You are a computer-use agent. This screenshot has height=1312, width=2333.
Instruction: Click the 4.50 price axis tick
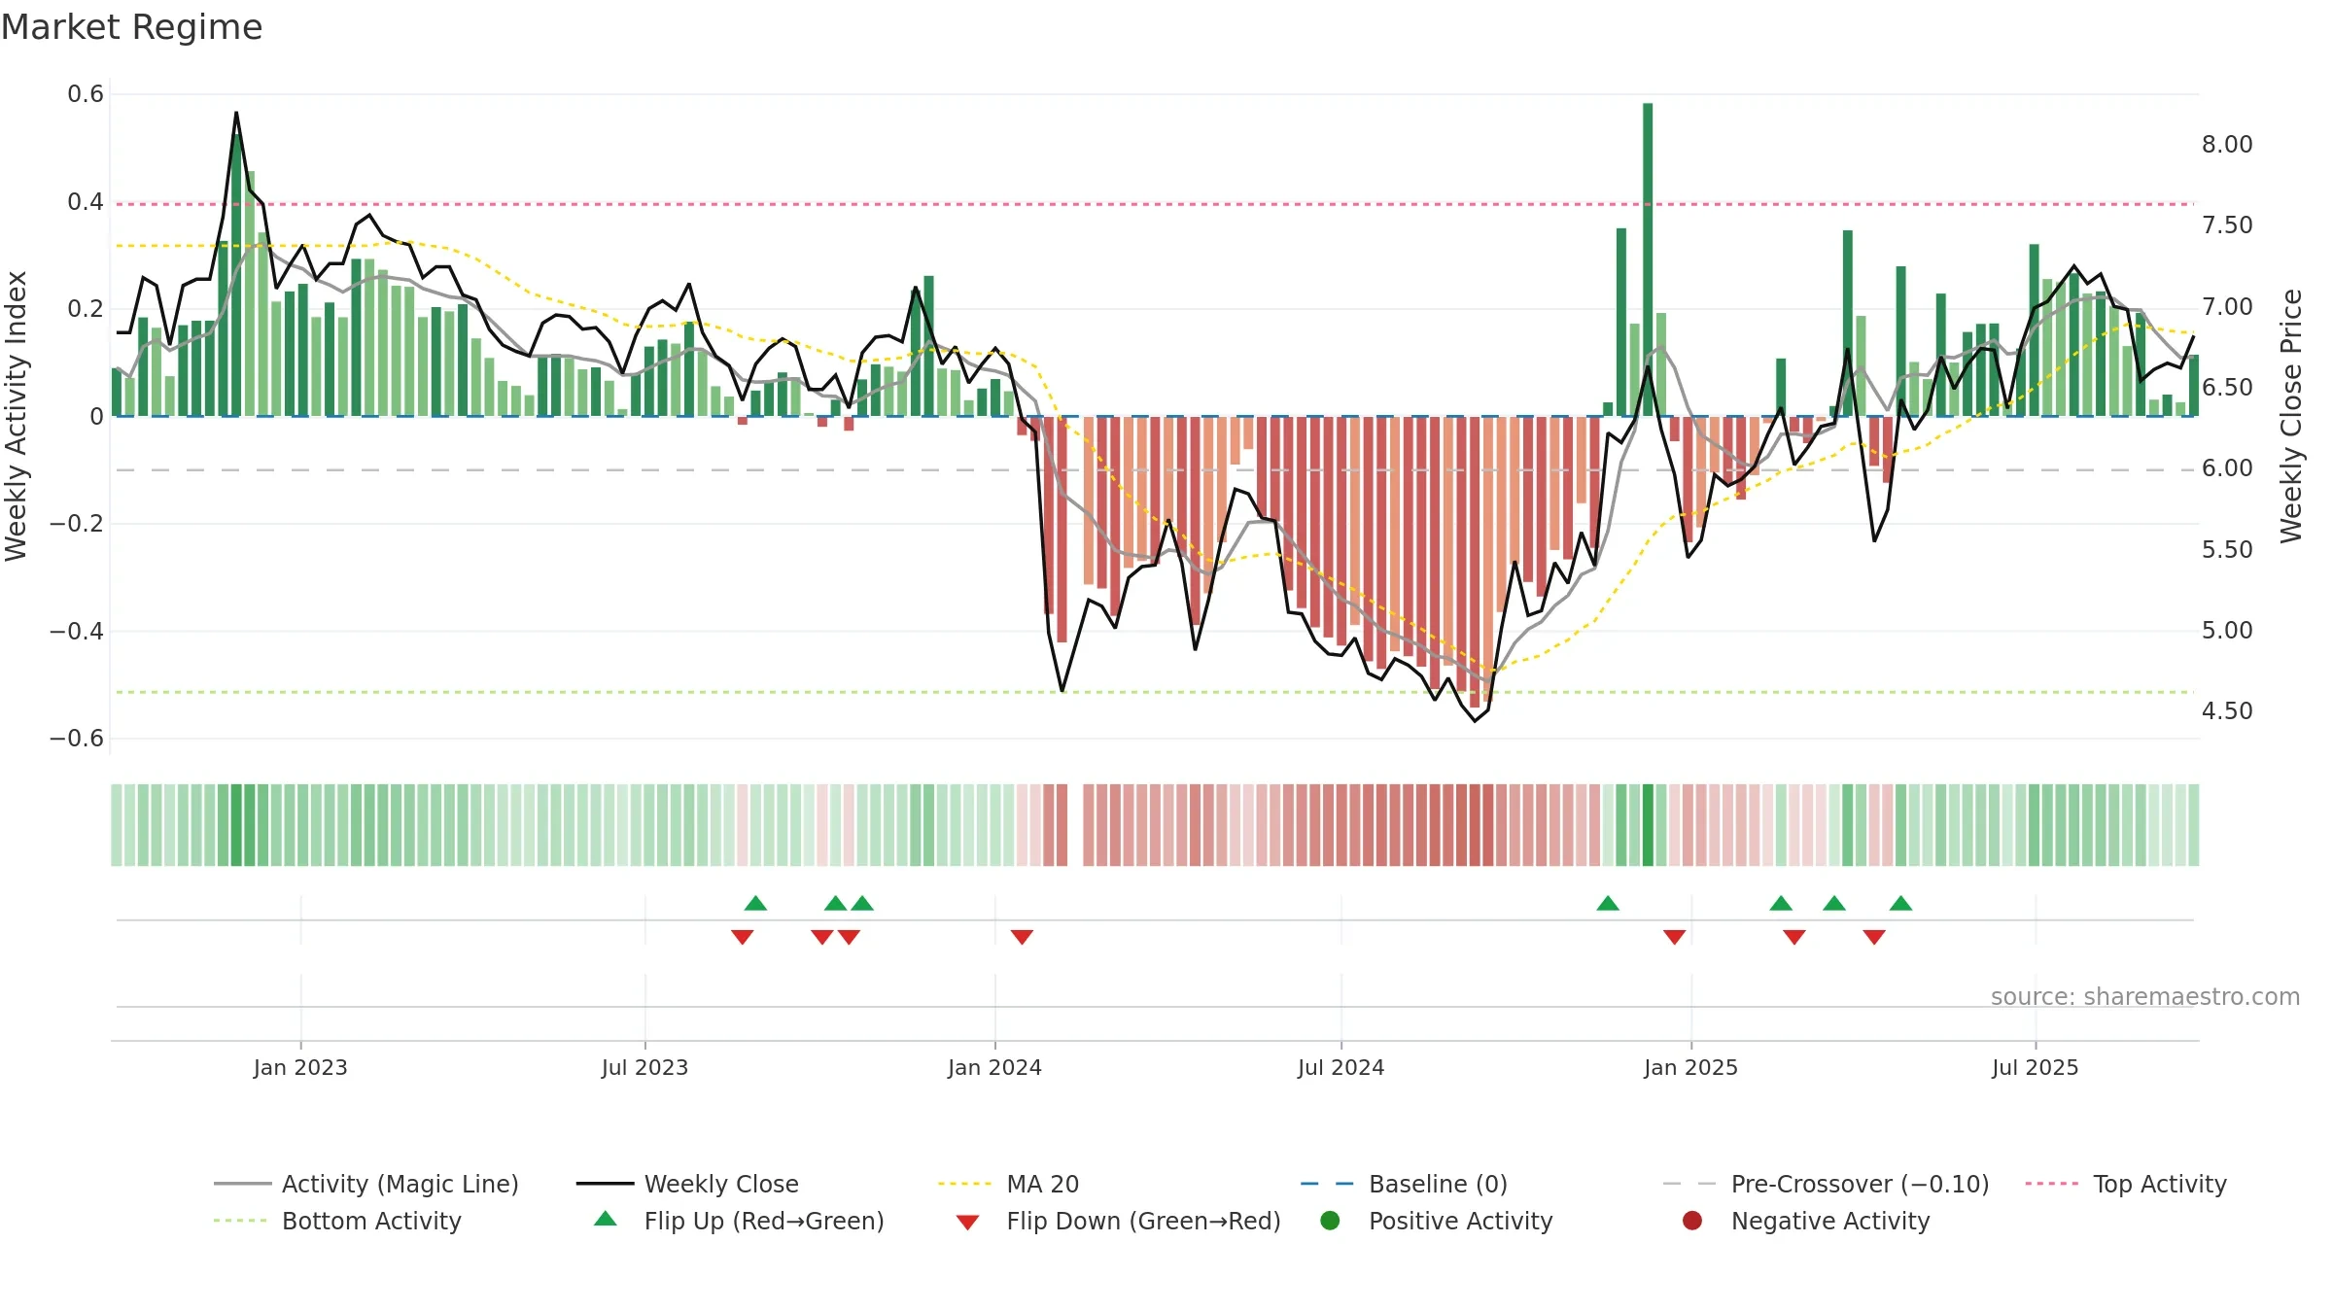coord(2227,711)
